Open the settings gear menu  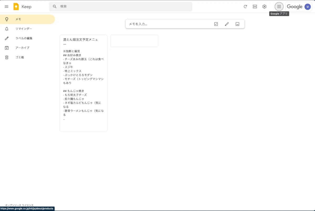point(264,7)
